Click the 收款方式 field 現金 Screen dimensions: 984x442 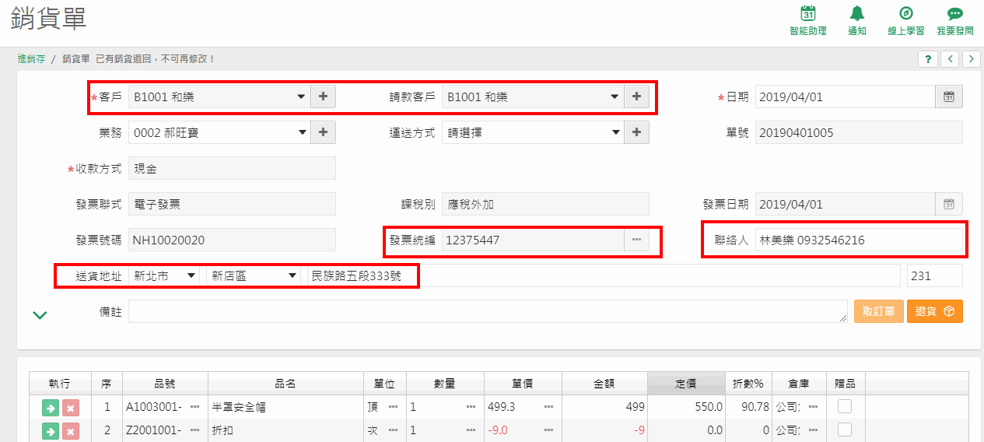click(x=232, y=169)
